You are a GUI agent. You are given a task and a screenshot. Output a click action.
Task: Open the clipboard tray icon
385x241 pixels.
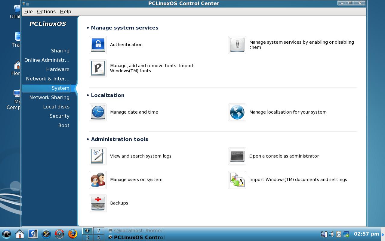click(339, 234)
